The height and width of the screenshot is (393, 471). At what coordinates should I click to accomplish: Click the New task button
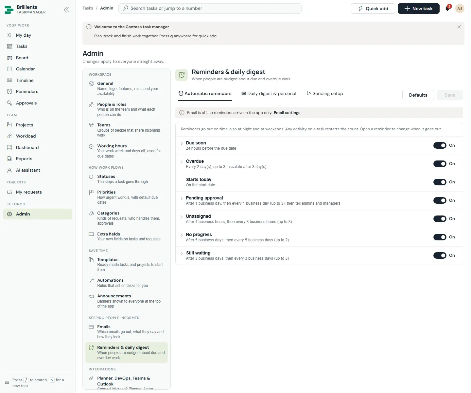[x=418, y=9]
